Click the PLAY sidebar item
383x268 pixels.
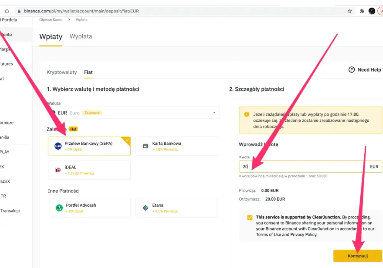[5, 152]
